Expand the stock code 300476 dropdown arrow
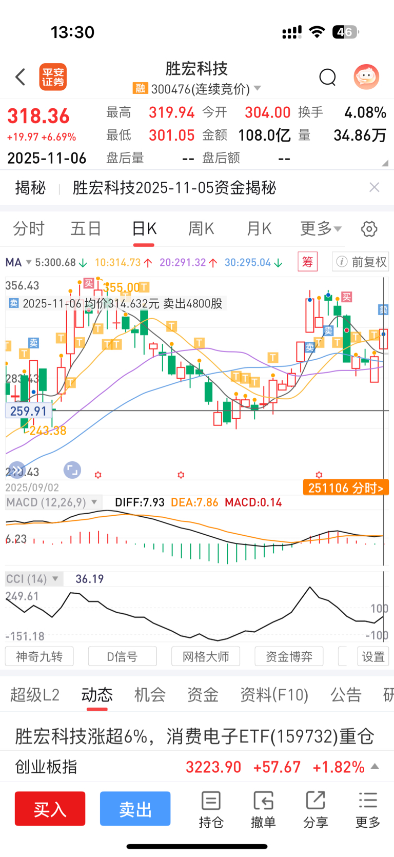 pos(258,88)
